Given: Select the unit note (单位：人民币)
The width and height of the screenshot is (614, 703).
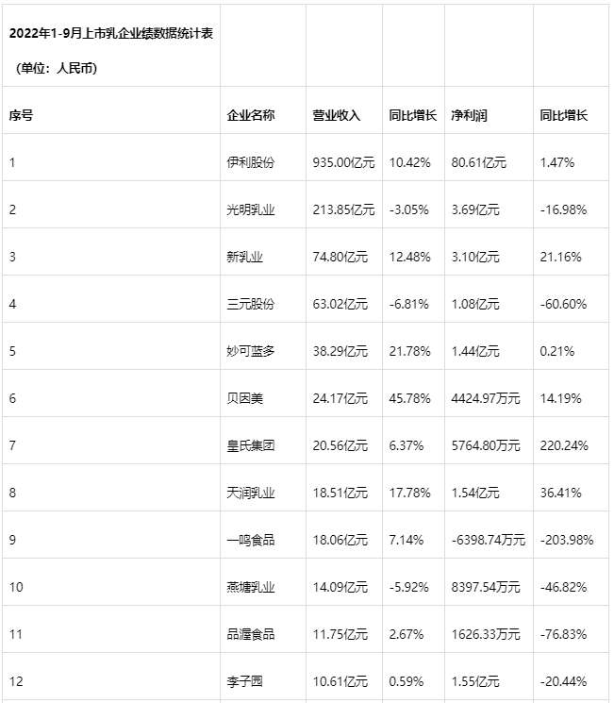Looking at the screenshot, I should (57, 68).
